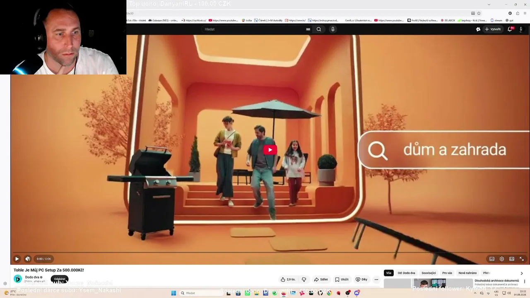Select the Vše filter chip
This screenshot has height=298, width=530.
(x=389, y=273)
